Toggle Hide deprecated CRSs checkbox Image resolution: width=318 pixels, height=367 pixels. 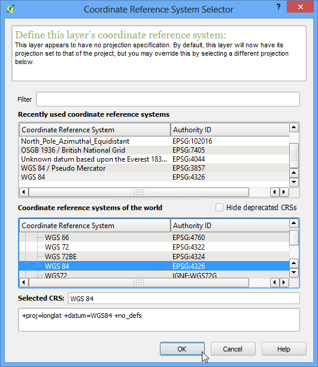tap(219, 208)
